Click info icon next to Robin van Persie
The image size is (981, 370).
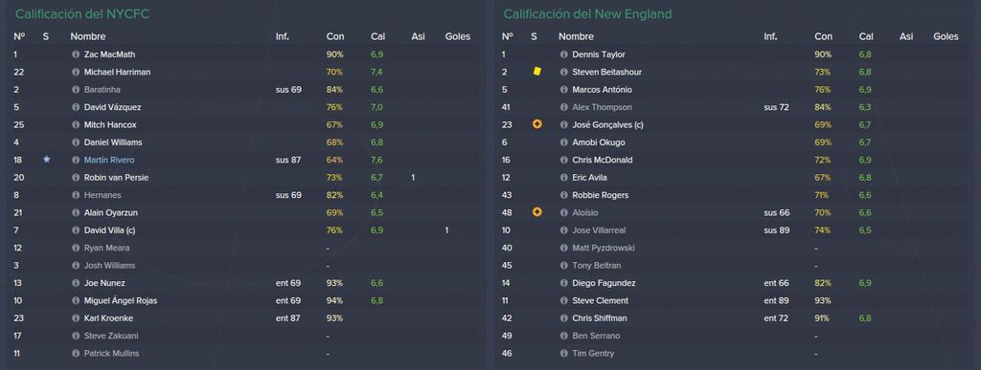click(x=77, y=177)
